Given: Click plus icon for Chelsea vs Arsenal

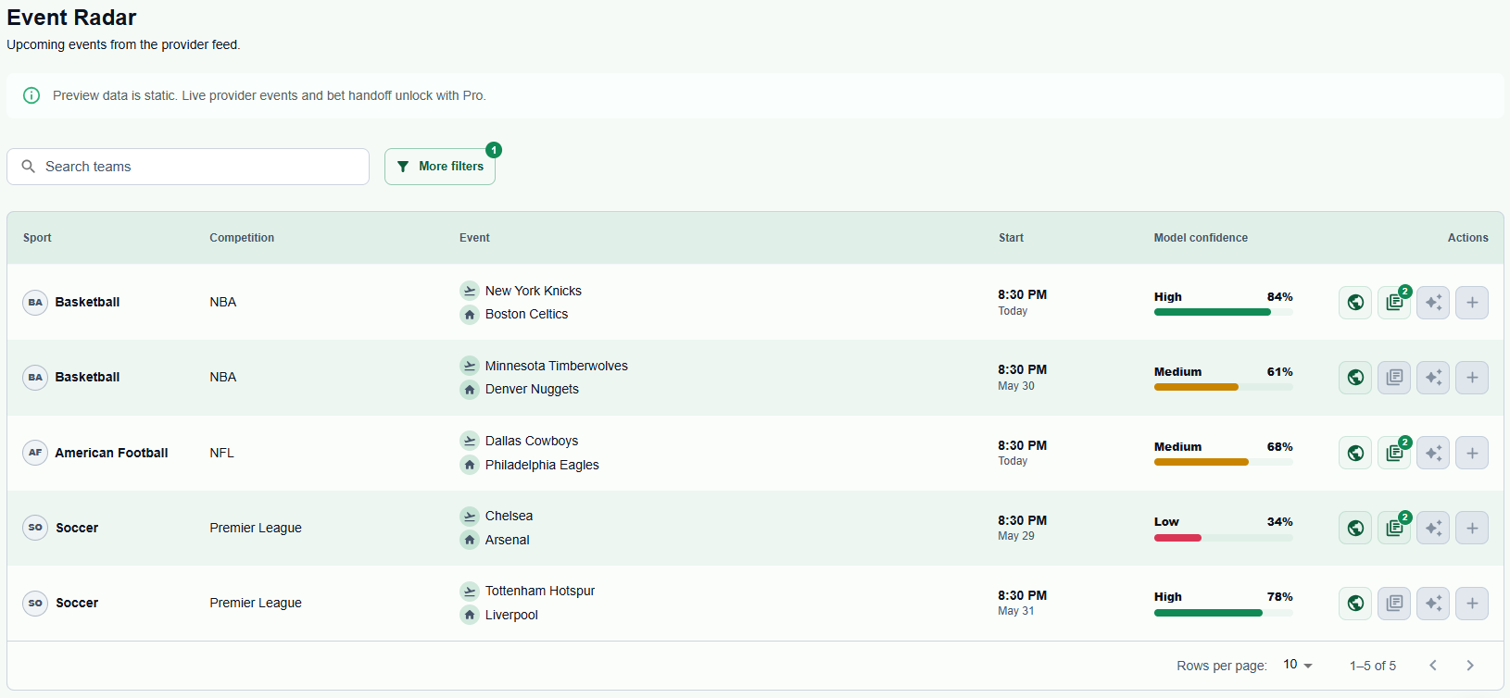Looking at the screenshot, I should (1472, 528).
